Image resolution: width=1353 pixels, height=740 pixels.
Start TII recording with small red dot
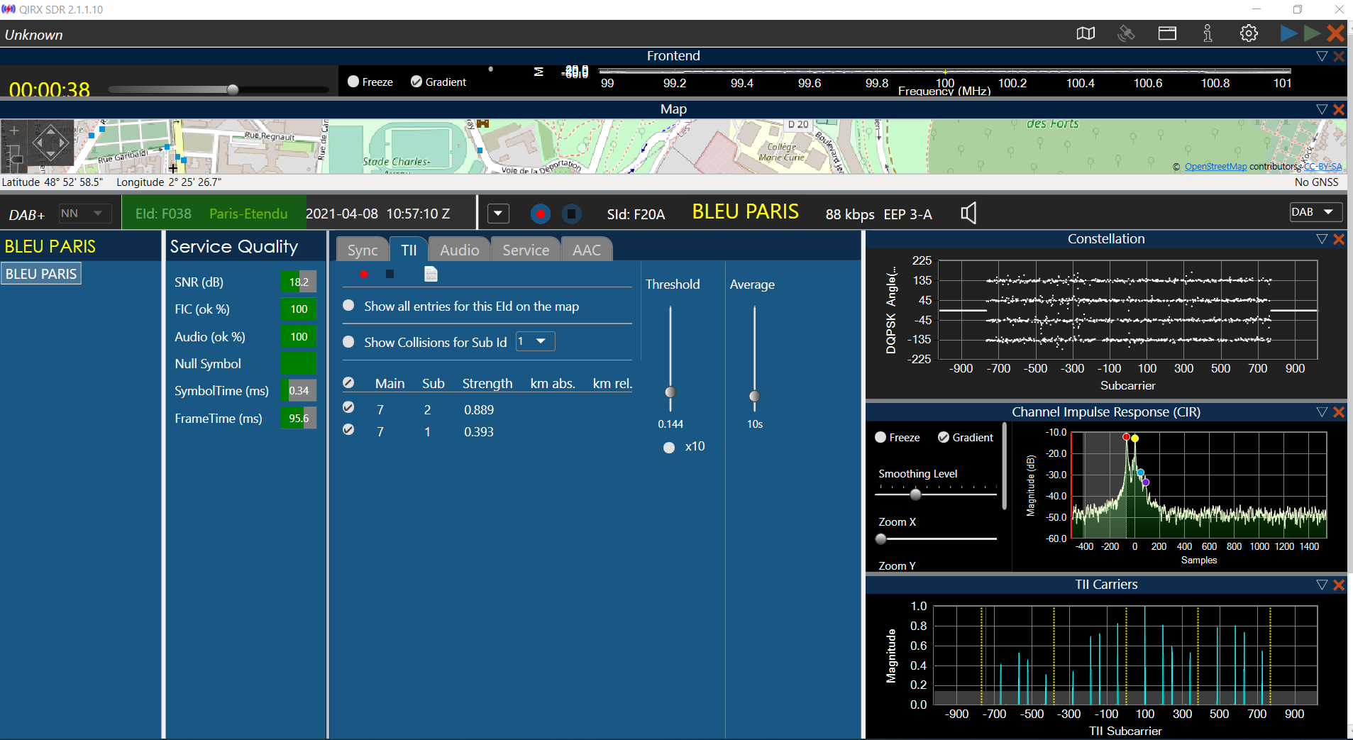coord(364,274)
